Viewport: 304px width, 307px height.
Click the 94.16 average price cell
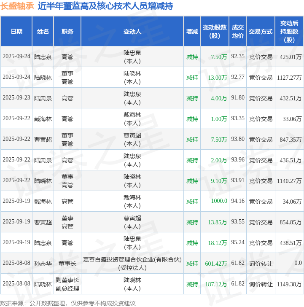coord(238,201)
